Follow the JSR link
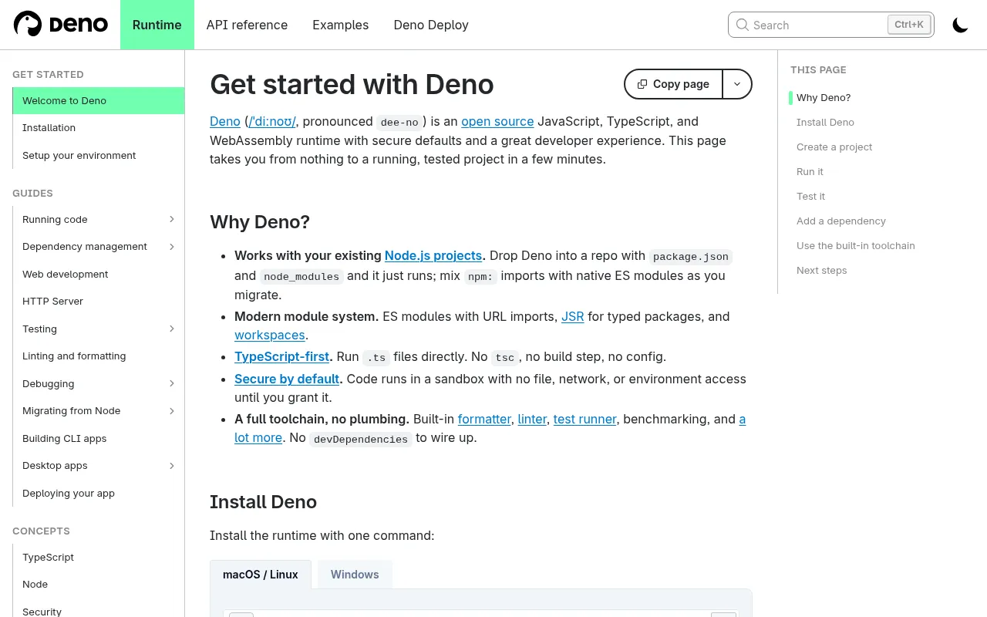987x617 pixels. 572,316
